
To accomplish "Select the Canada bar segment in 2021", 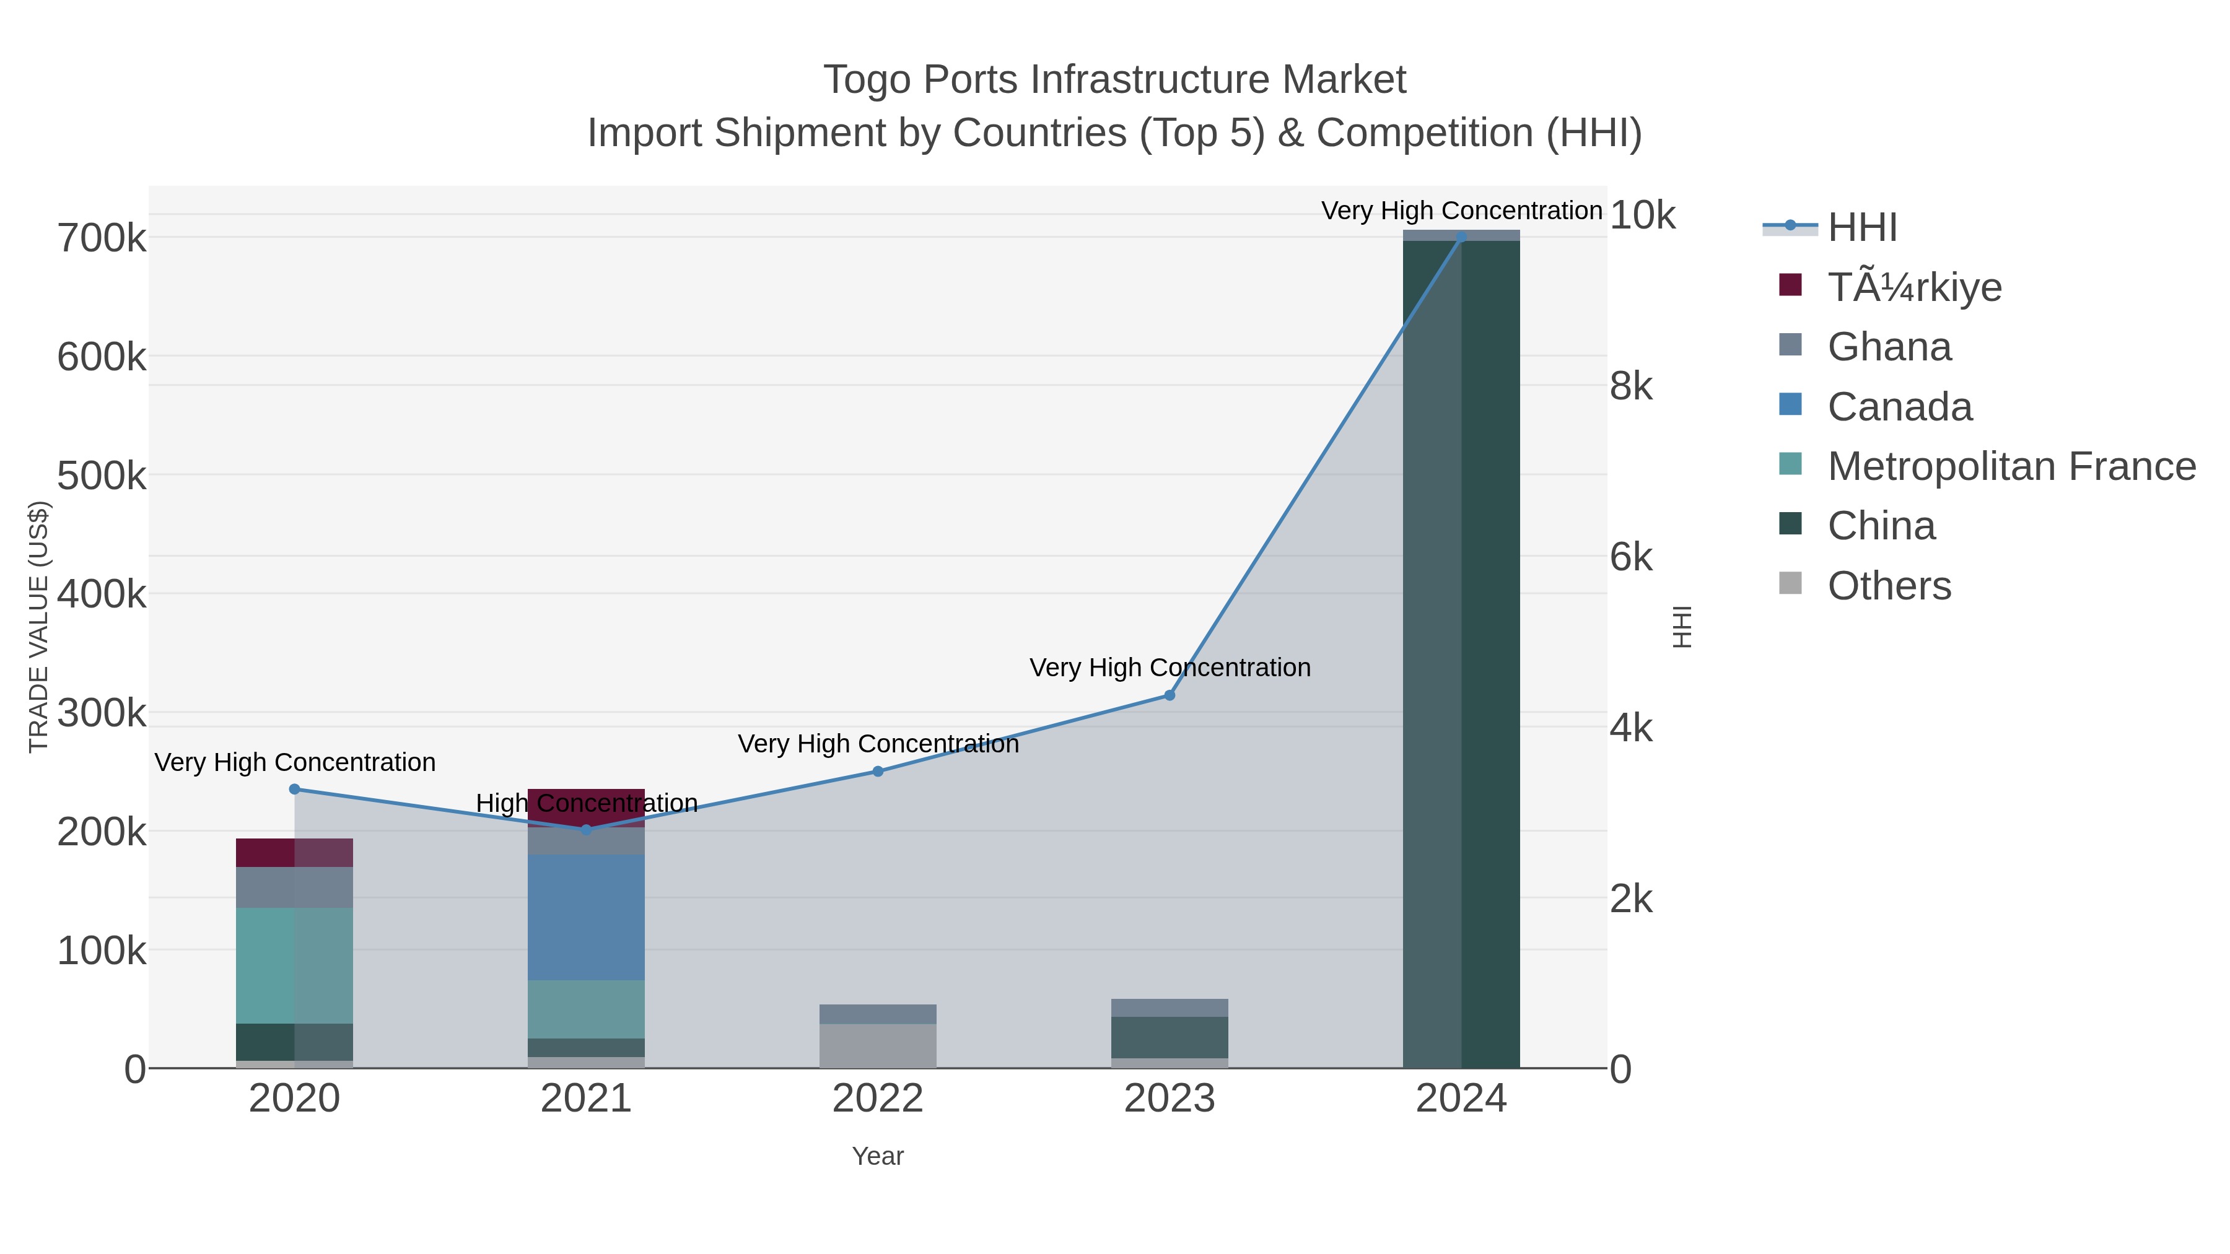I will (586, 917).
